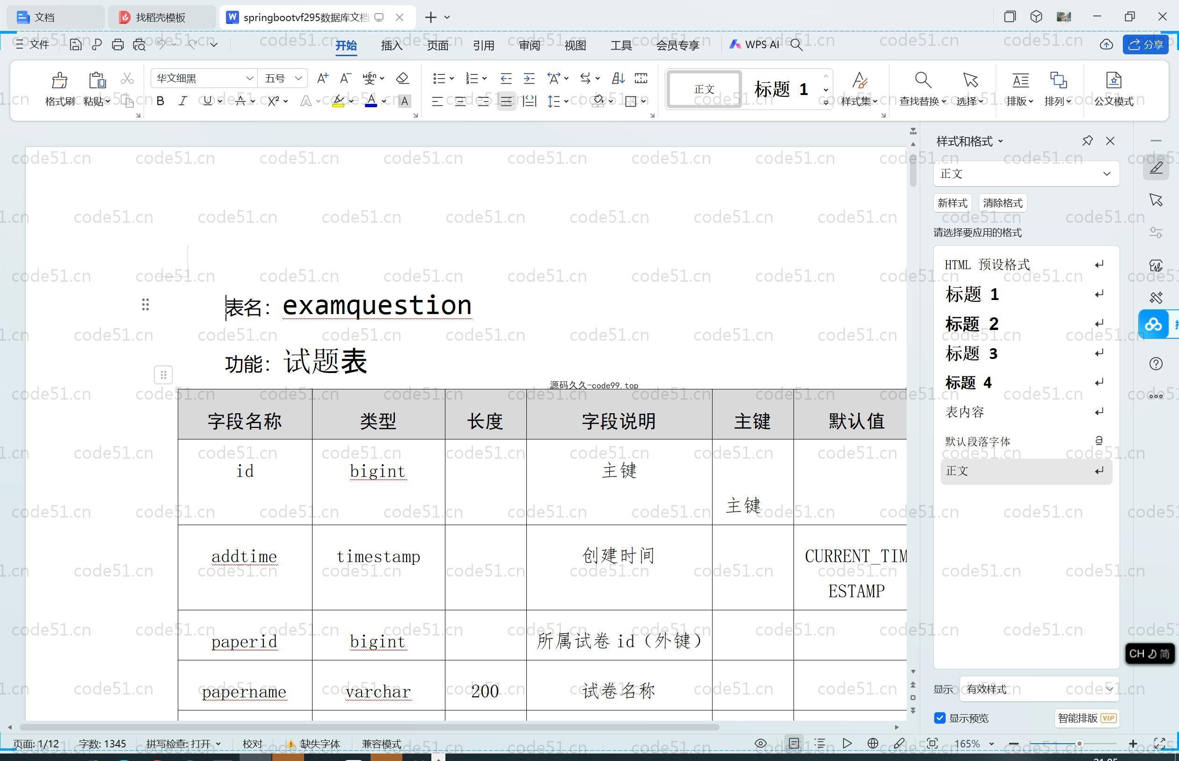Click the Print icon in the quick toolbar
The width and height of the screenshot is (1179, 761).
117,45
